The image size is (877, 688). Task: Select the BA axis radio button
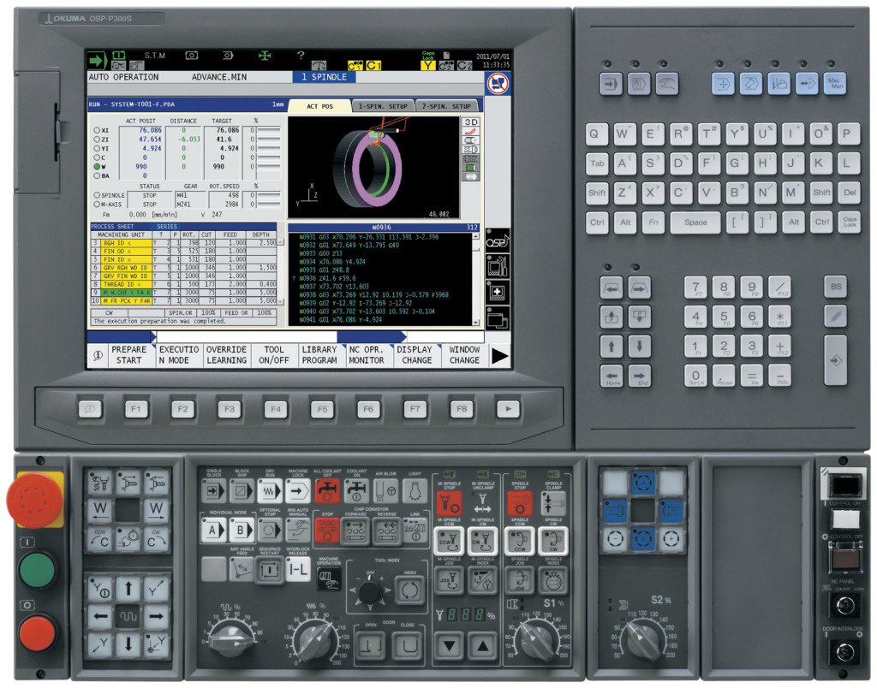pos(97,175)
